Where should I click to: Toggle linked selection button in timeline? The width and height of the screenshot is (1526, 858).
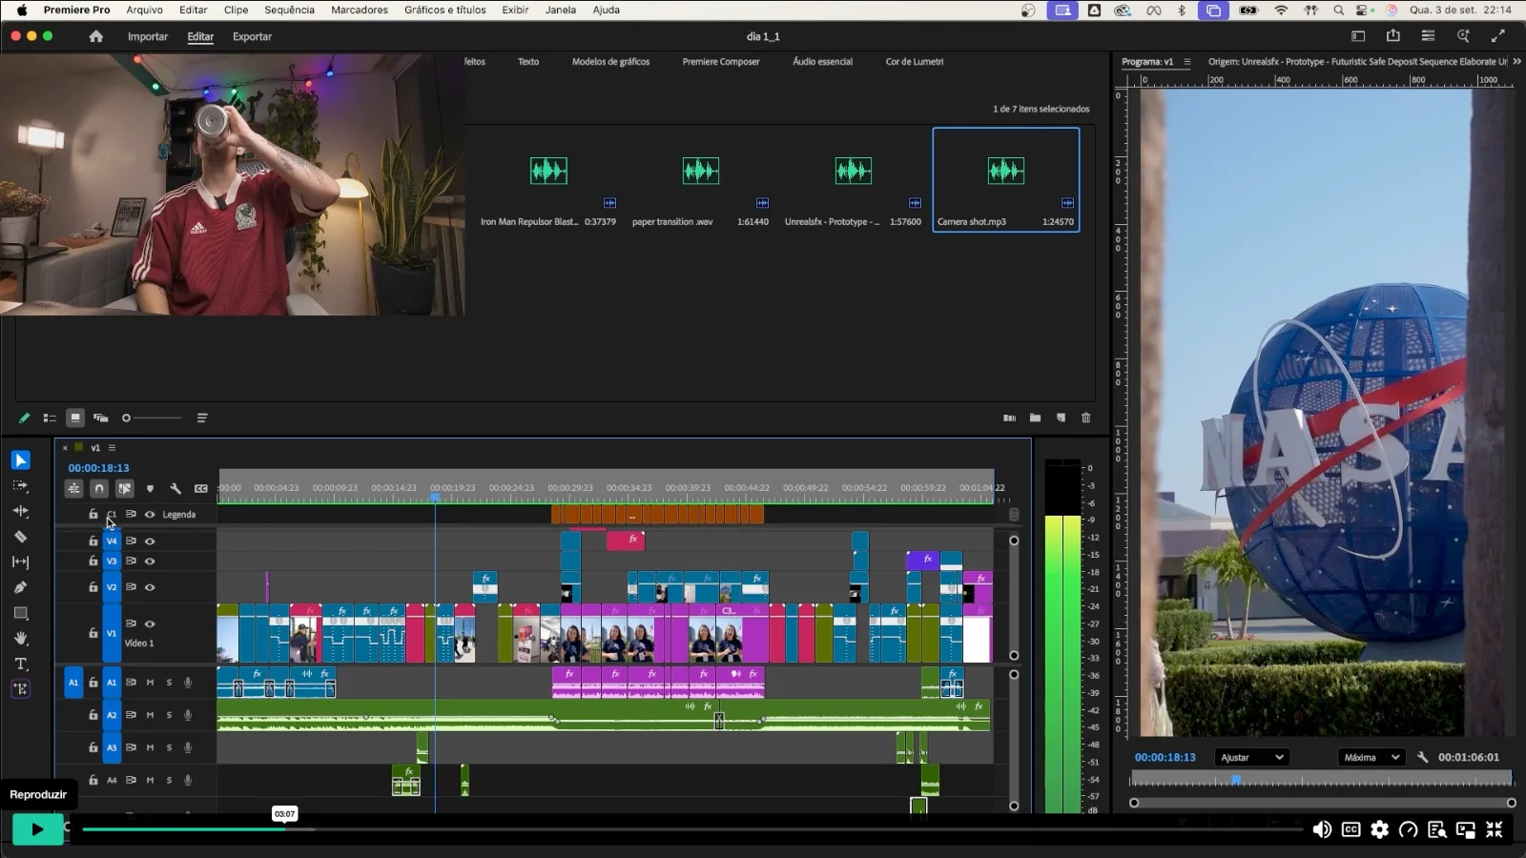tap(125, 488)
